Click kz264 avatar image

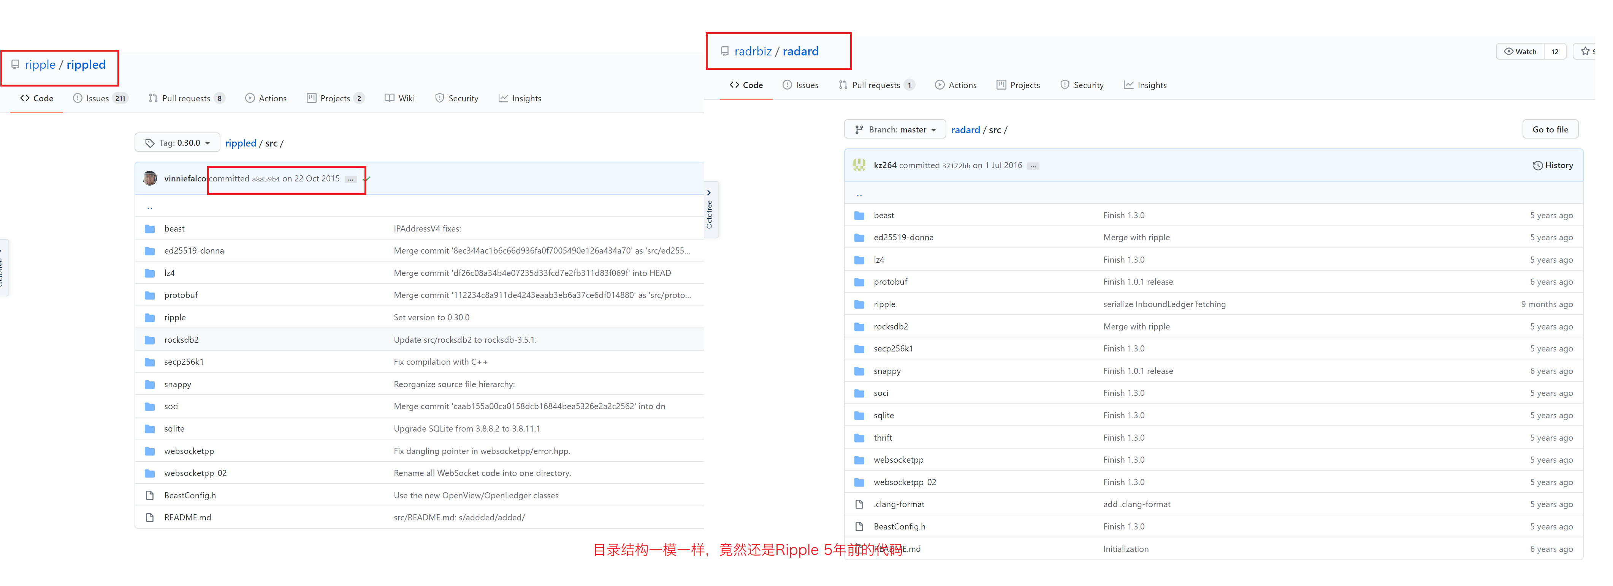point(859,165)
